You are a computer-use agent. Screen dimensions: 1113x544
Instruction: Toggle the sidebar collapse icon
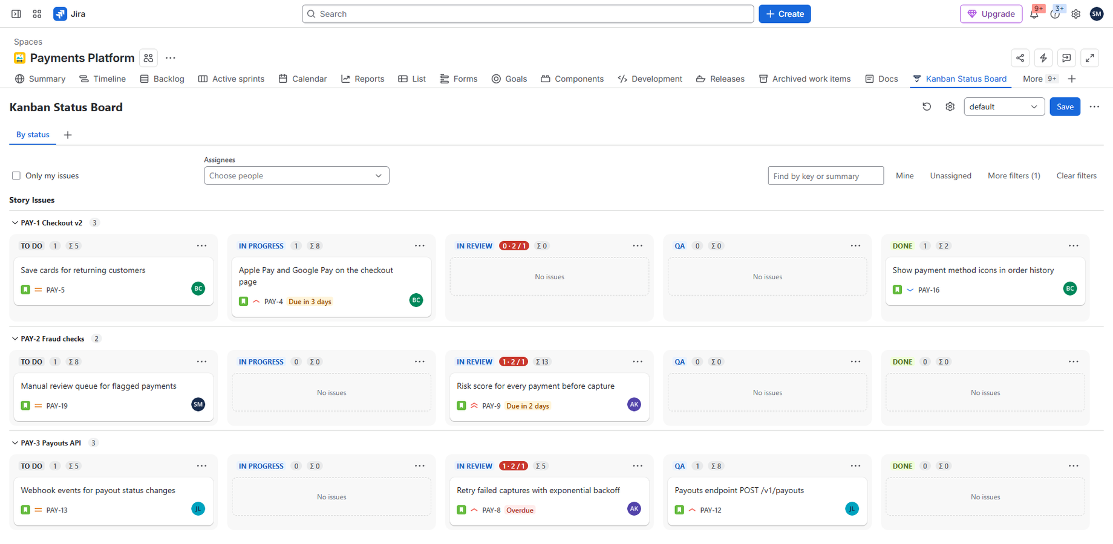pos(16,14)
